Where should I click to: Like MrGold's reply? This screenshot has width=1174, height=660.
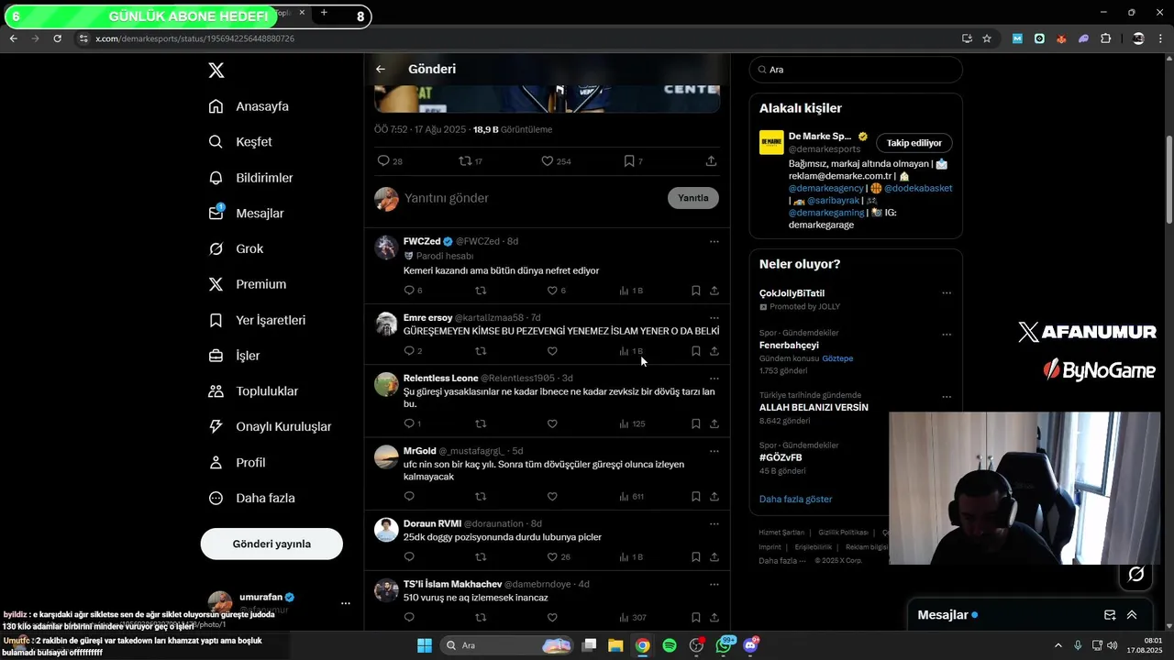552,497
